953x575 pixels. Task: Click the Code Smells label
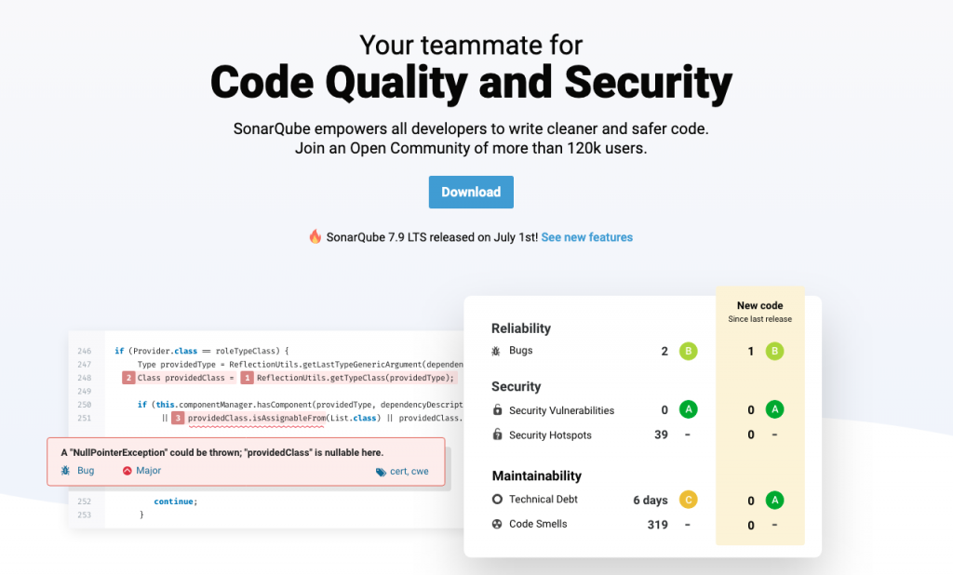(x=538, y=524)
